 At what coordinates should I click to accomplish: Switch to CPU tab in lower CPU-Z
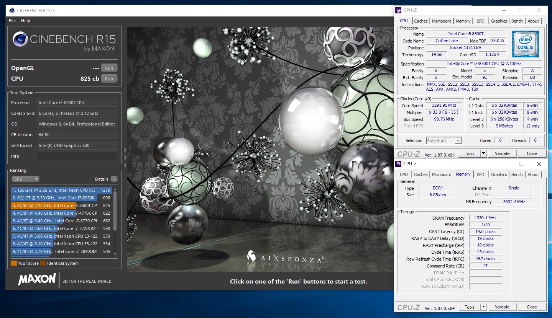[404, 174]
